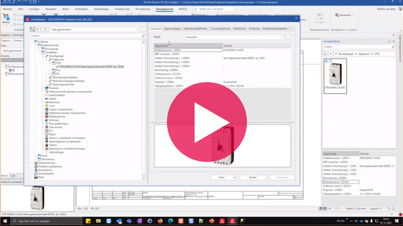This screenshot has height=226, width=403.
Task: Open the Beeld 'Overzicht' dropdown
Action: [234, 37]
